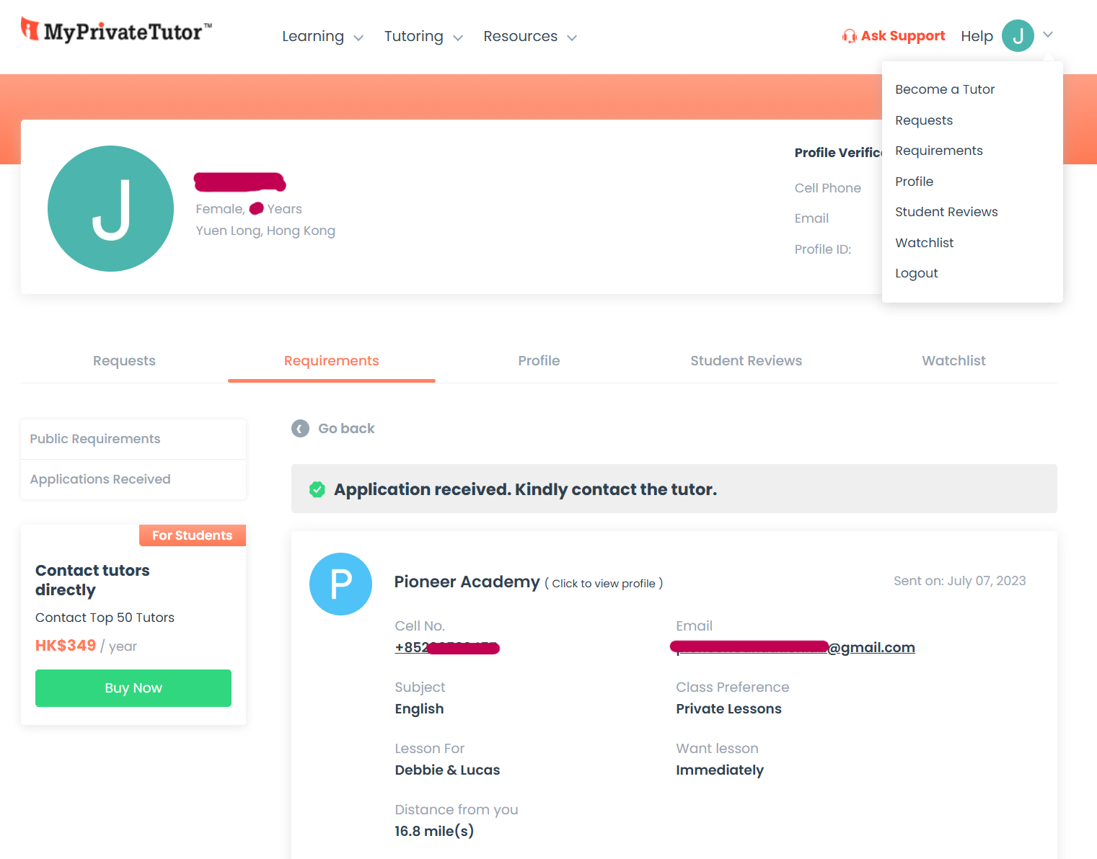This screenshot has height=859, width=1097.
Task: Click to view Pioneer Academy profile
Action: click(603, 584)
